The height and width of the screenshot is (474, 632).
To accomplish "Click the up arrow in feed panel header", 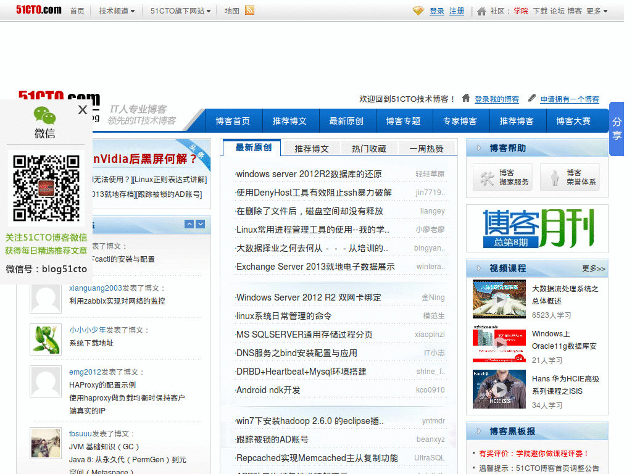I will point(189,224).
